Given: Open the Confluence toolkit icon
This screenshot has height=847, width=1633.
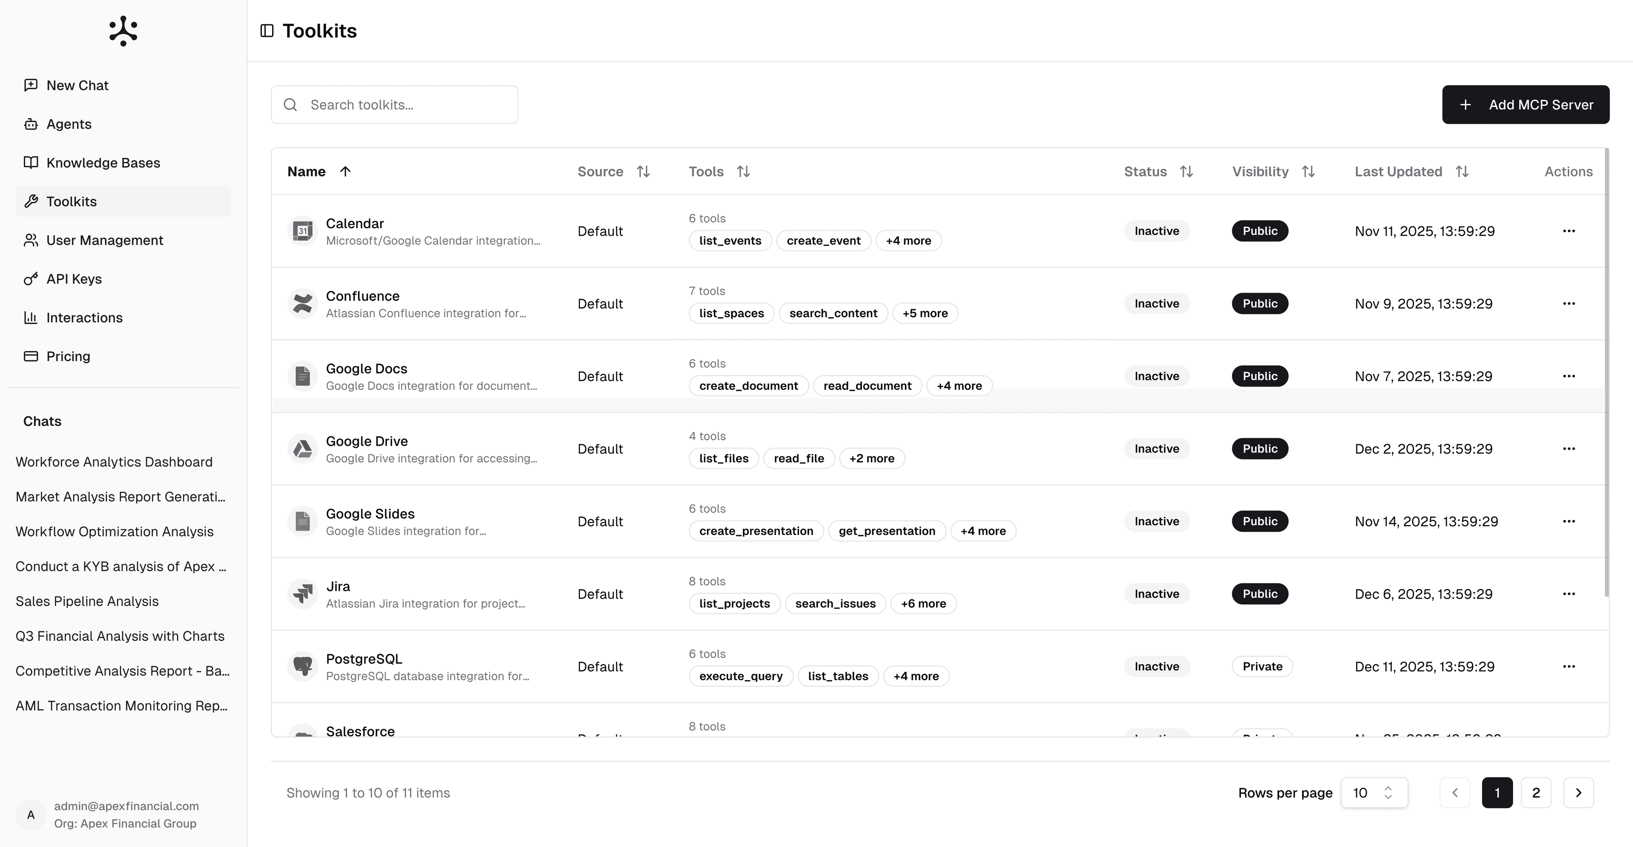Looking at the screenshot, I should click(302, 304).
